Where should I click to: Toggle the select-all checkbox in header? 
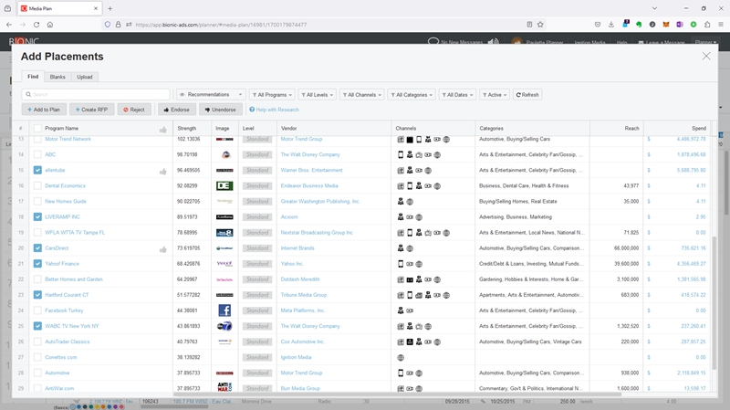(x=37, y=129)
